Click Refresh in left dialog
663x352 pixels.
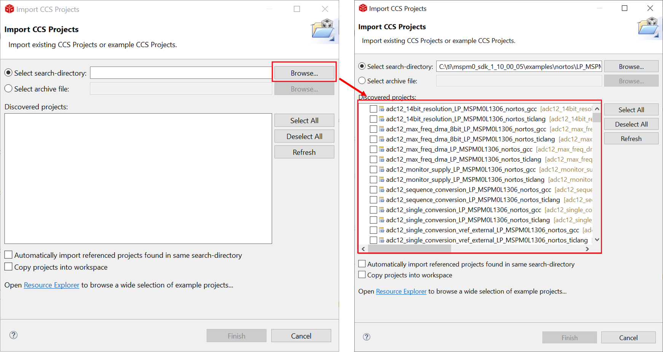coord(304,152)
